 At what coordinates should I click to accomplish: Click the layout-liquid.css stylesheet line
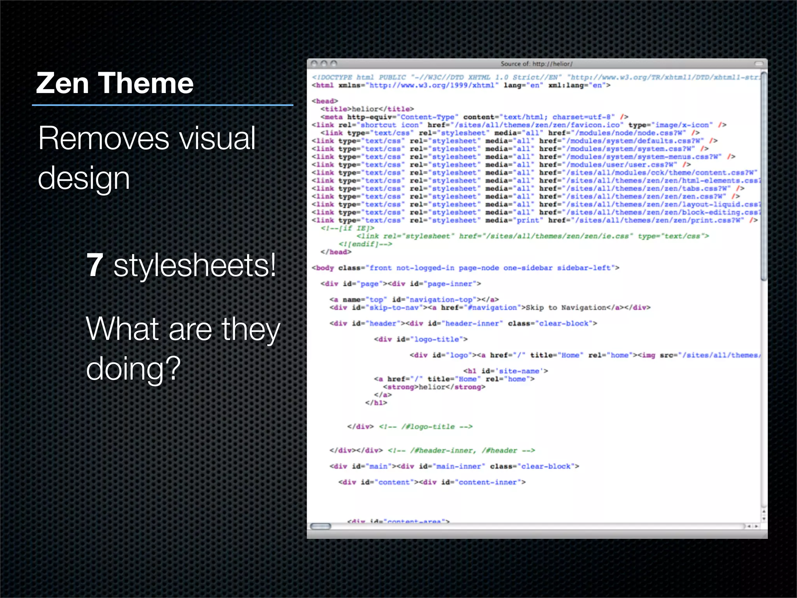(536, 204)
